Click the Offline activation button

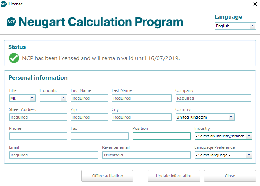click(x=107, y=176)
